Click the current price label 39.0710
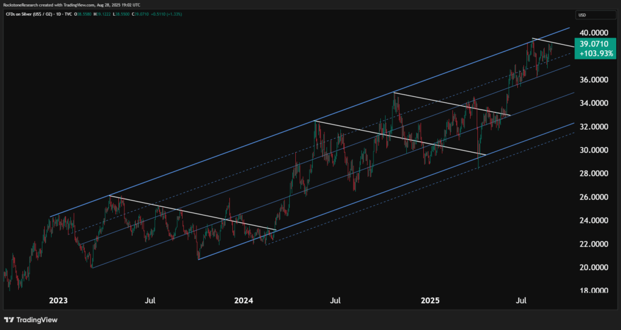Screen dimensions: 621x330 (593, 44)
